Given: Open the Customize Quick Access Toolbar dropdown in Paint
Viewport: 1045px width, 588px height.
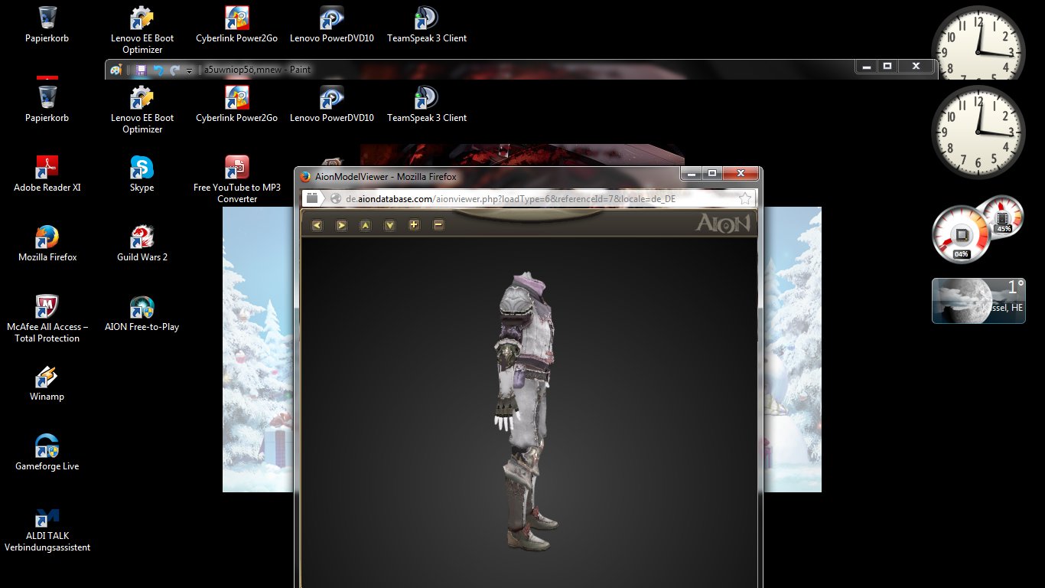Looking at the screenshot, I should click(190, 70).
